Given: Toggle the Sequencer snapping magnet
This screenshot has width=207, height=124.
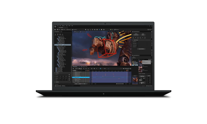Looking at the screenshot, I should (100, 68).
